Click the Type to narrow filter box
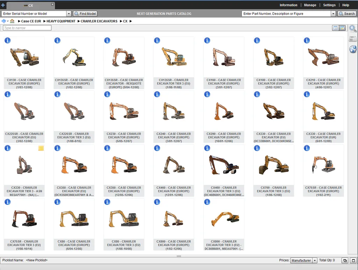Screen dimensions: 358x270 [x=27, y=28]
